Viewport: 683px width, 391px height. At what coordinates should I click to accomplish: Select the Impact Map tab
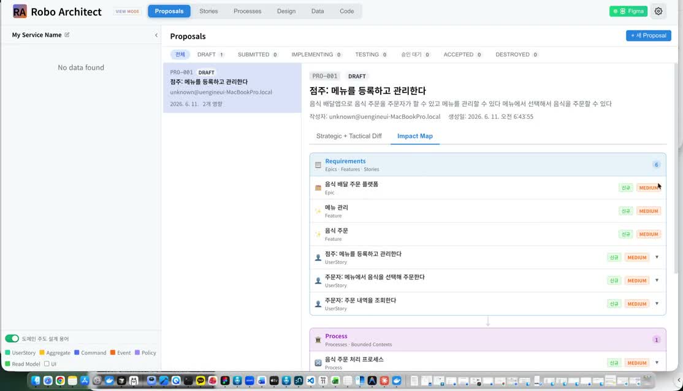coord(414,136)
